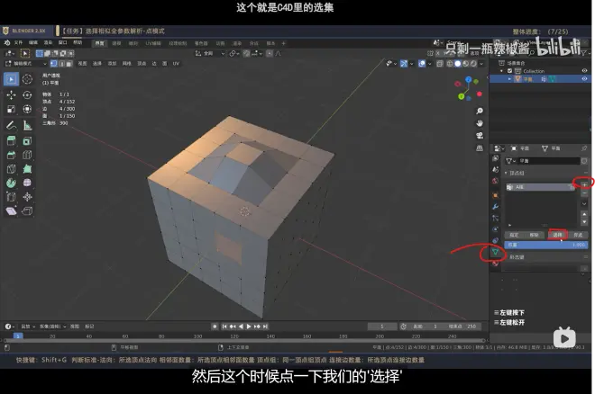Select the Spin tool

point(11,184)
